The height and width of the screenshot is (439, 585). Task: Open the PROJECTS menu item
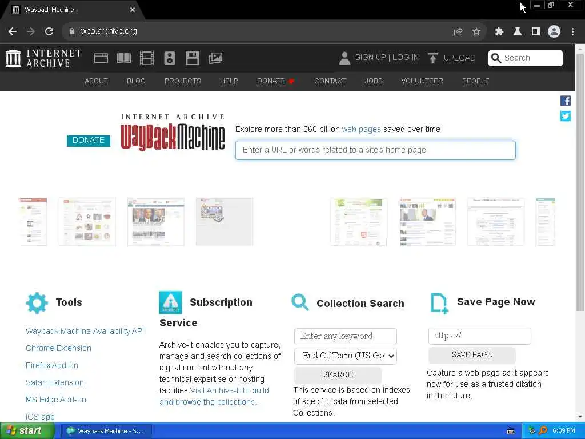point(182,81)
